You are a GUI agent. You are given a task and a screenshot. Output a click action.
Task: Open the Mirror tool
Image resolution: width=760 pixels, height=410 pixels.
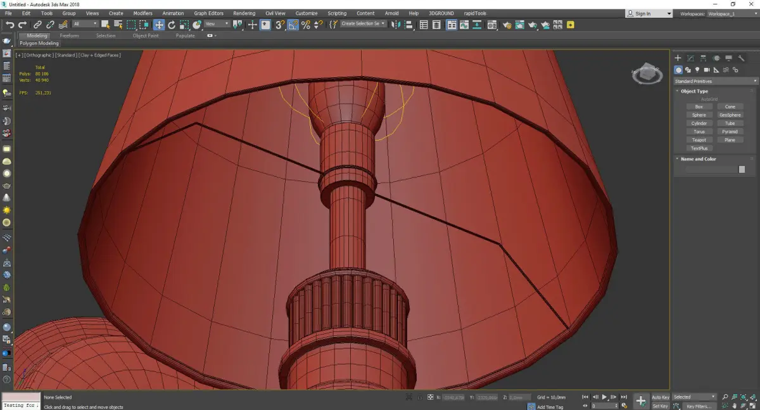tap(395, 25)
